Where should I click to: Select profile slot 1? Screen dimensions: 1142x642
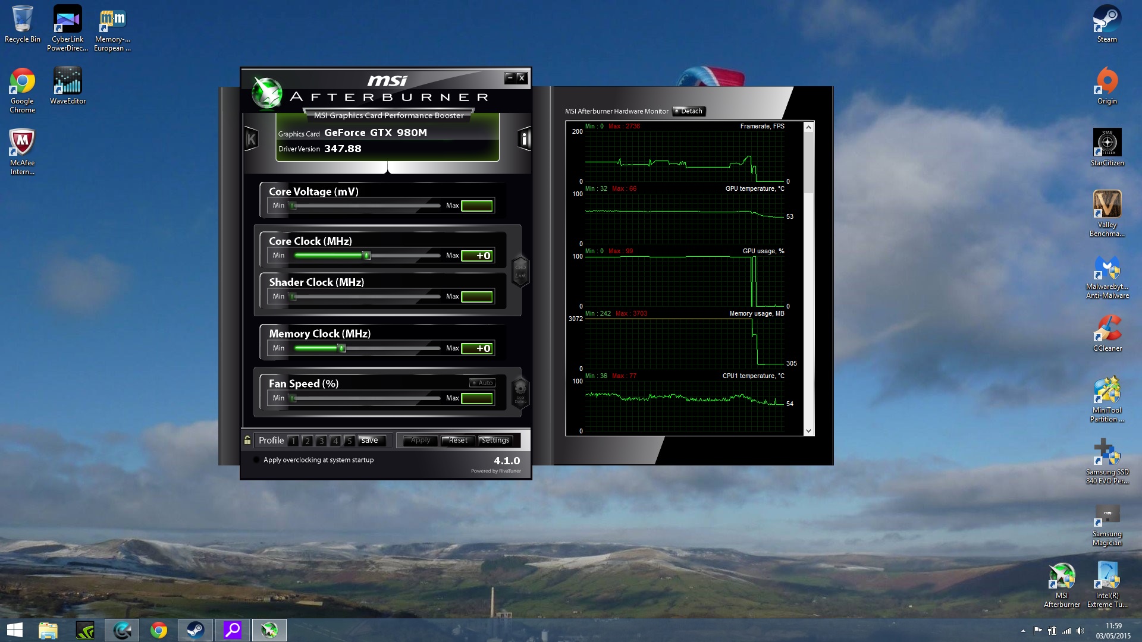[x=293, y=440]
